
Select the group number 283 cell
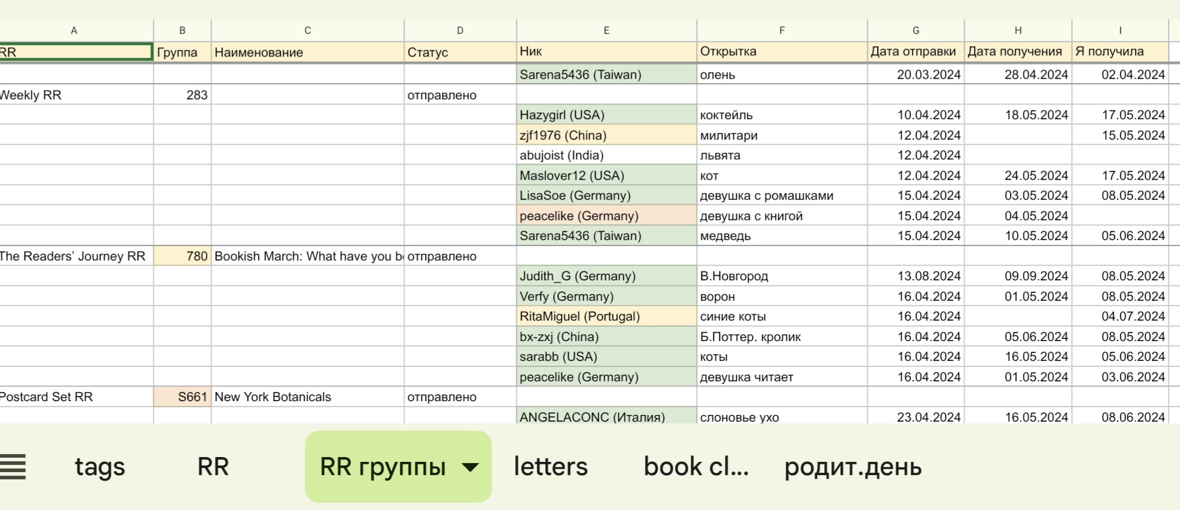[182, 95]
